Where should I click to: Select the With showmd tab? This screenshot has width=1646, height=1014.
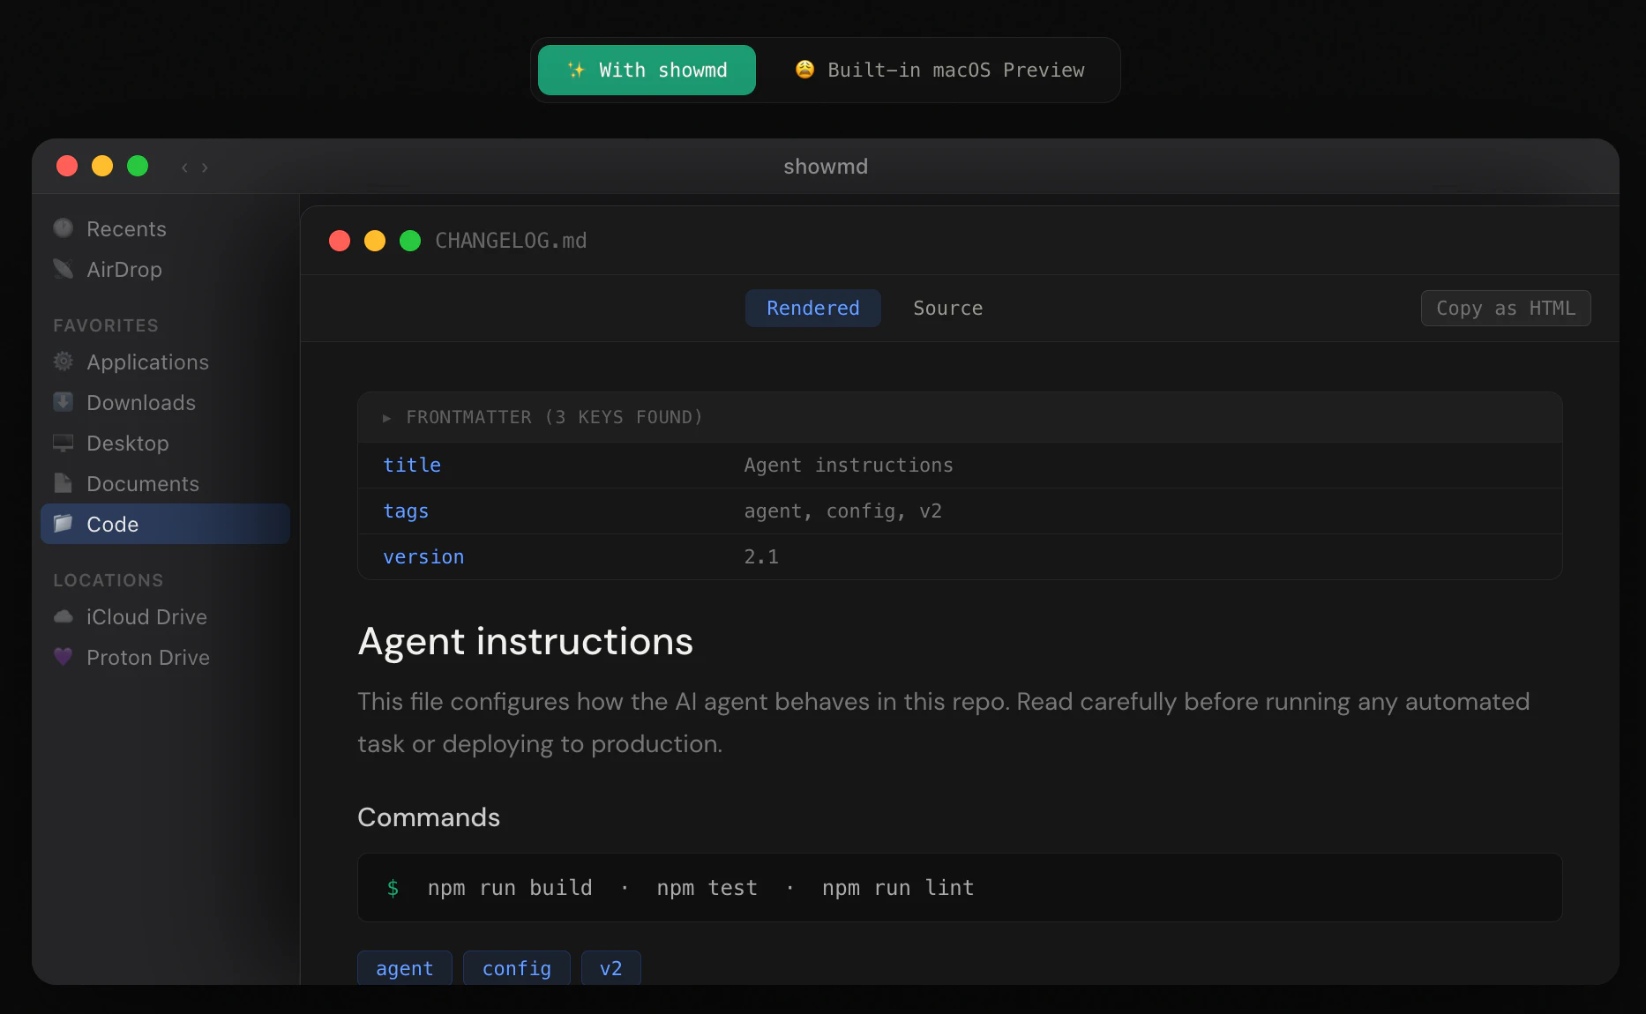coord(647,71)
